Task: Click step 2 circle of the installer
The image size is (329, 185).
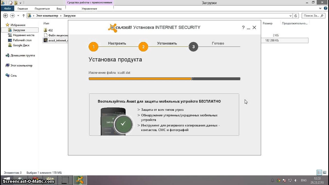Action: (x=143, y=47)
